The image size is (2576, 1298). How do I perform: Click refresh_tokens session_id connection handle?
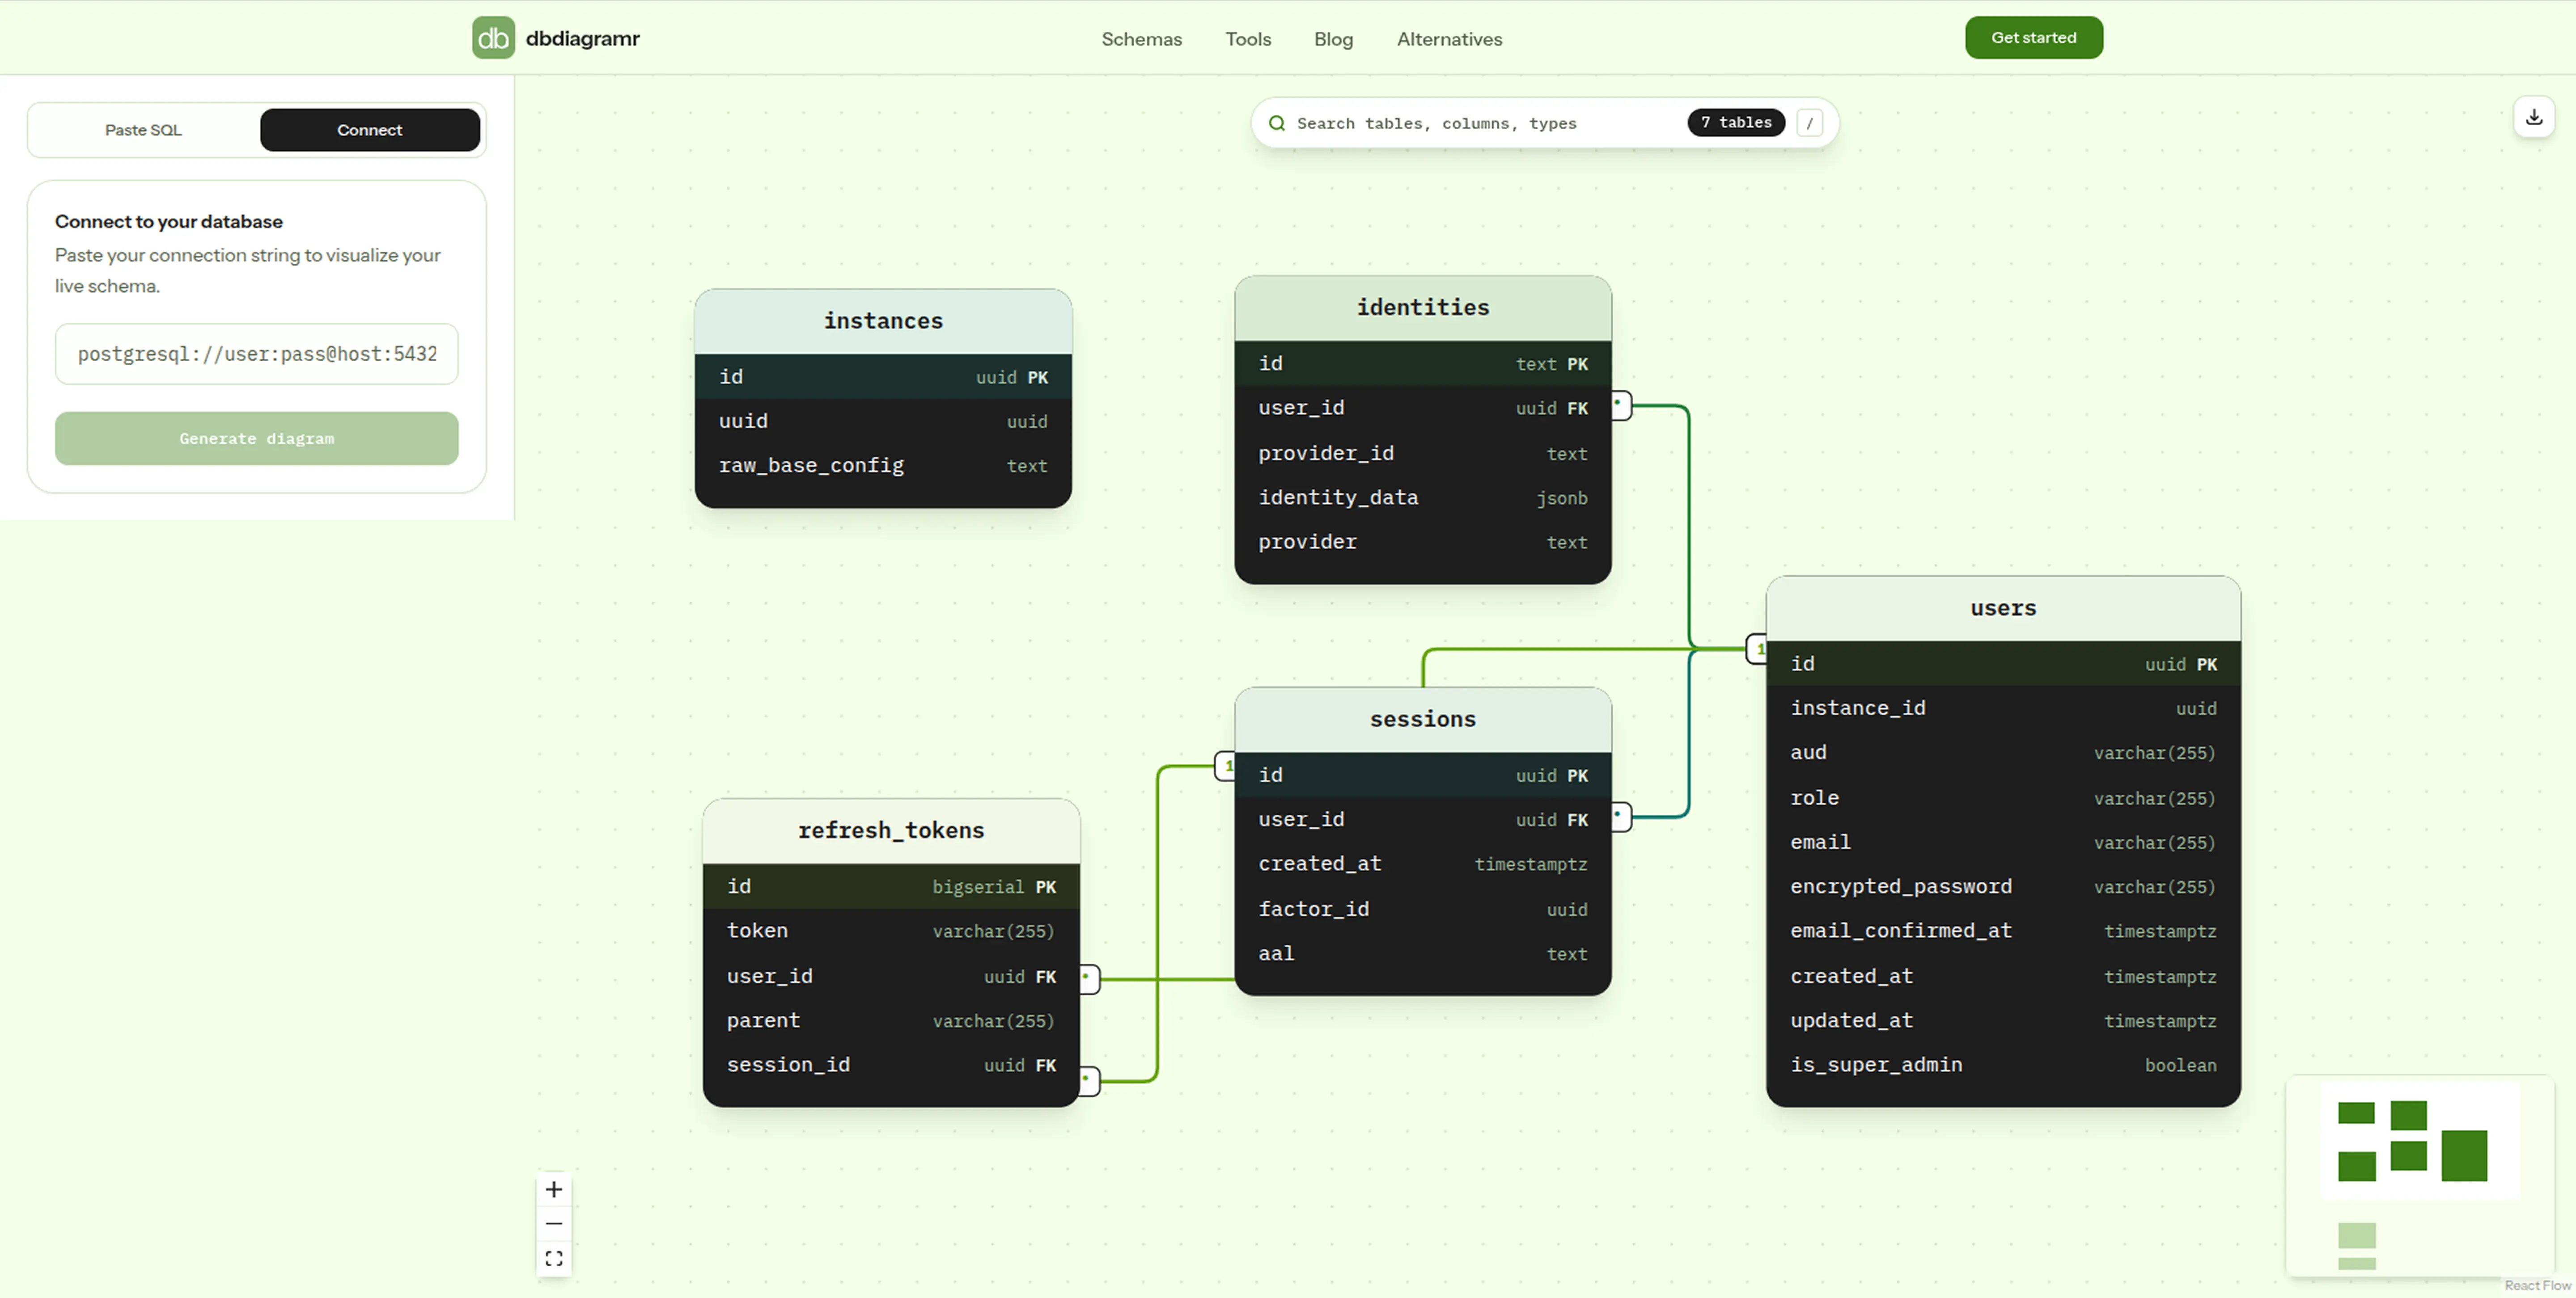tap(1089, 1080)
